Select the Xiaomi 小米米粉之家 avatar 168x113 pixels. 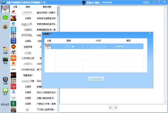click(x=13, y=58)
